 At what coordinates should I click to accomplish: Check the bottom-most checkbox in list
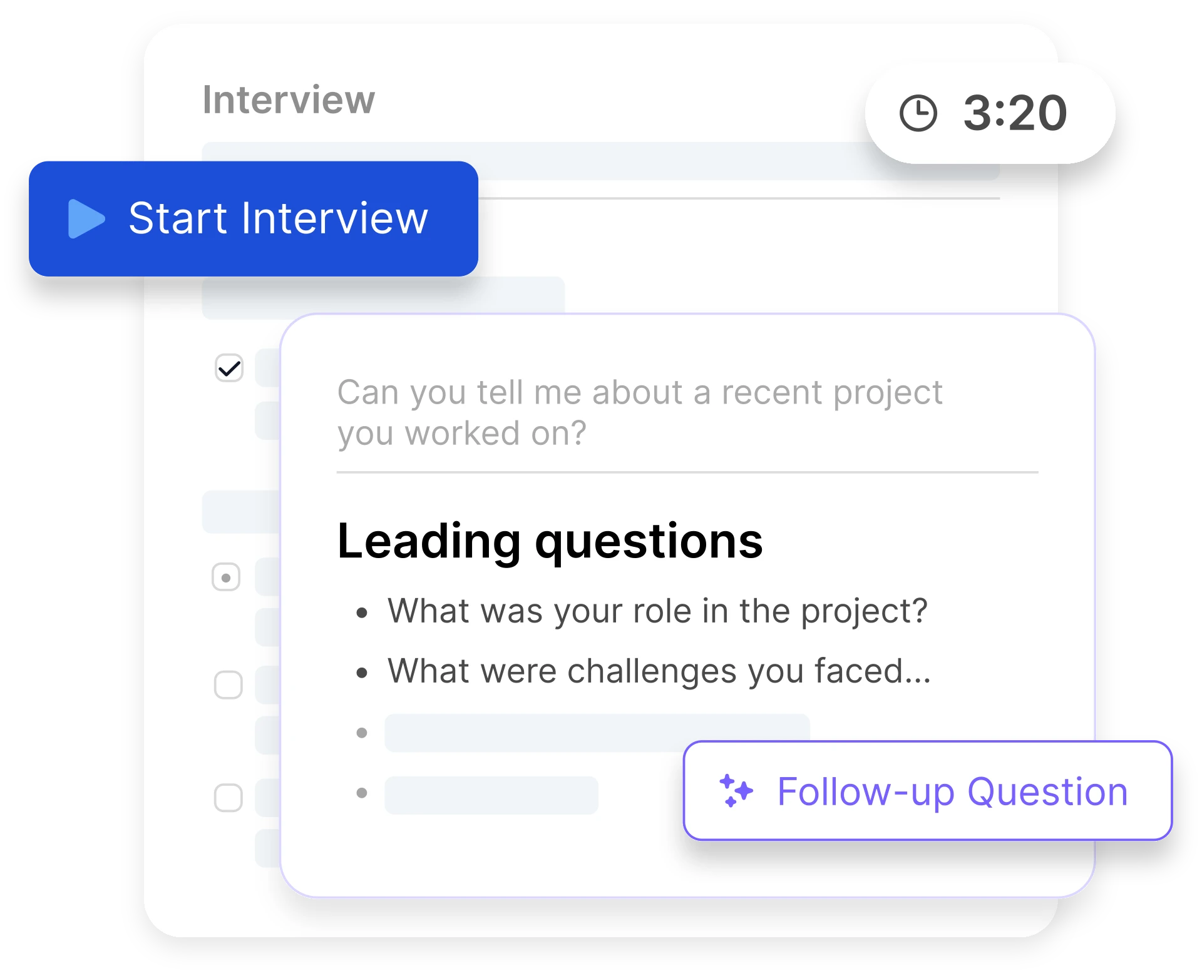pos(227,797)
